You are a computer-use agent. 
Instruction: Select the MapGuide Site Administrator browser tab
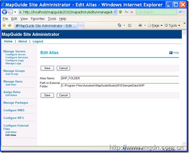point(46,26)
